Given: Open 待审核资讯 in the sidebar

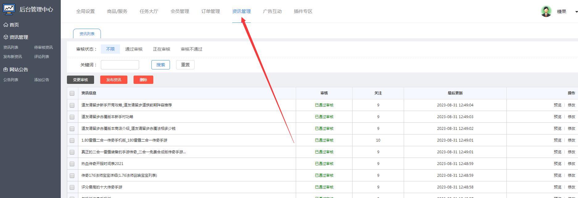Looking at the screenshot, I should 43,47.
